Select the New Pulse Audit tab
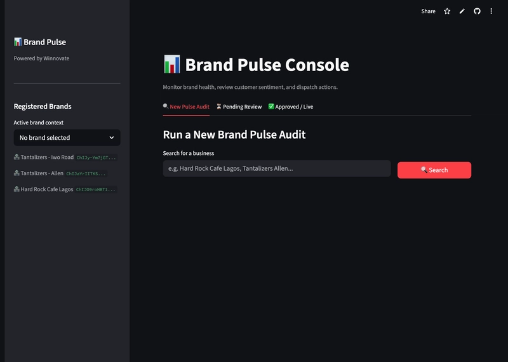508x362 pixels. [186, 107]
